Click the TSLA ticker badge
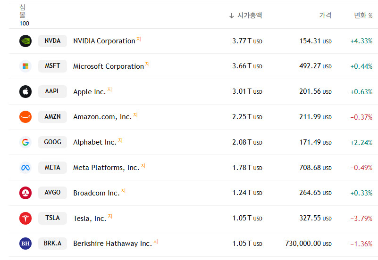 pyautogui.click(x=52, y=218)
